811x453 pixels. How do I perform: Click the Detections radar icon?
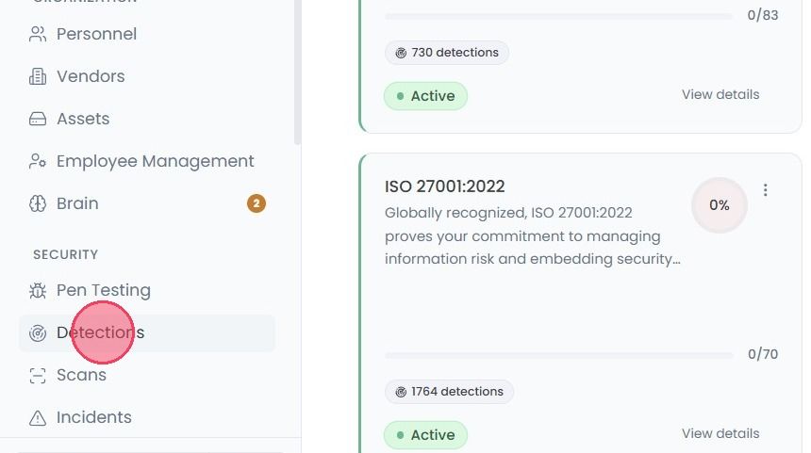(x=37, y=333)
